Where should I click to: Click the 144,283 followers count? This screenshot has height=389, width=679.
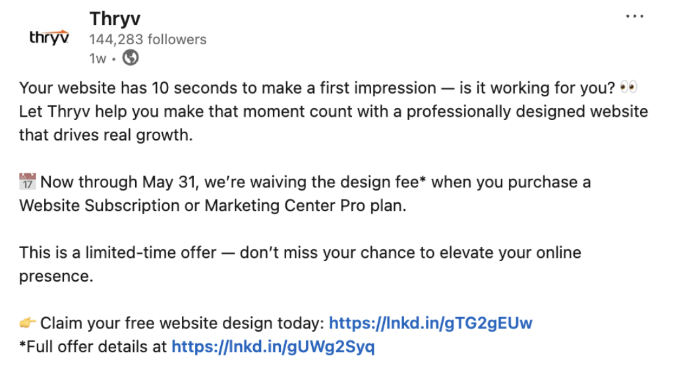147,40
